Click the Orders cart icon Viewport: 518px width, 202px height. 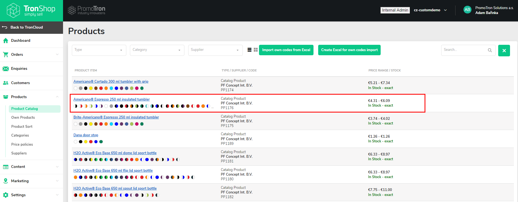click(x=6, y=55)
